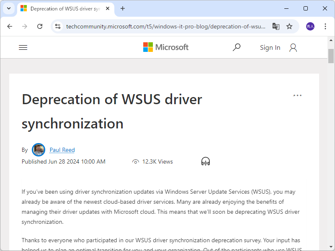Viewport: 335px width, 251px height.
Task: Open the hamburger navigation menu
Action: tap(23, 47)
